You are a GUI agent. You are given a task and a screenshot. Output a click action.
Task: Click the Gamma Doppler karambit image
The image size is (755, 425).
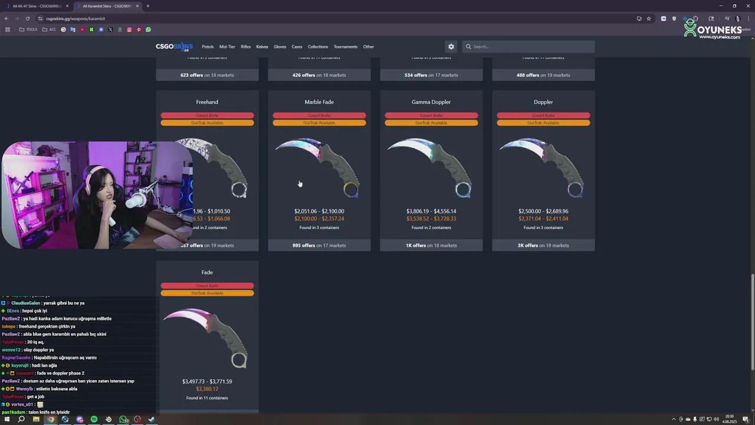point(431,167)
